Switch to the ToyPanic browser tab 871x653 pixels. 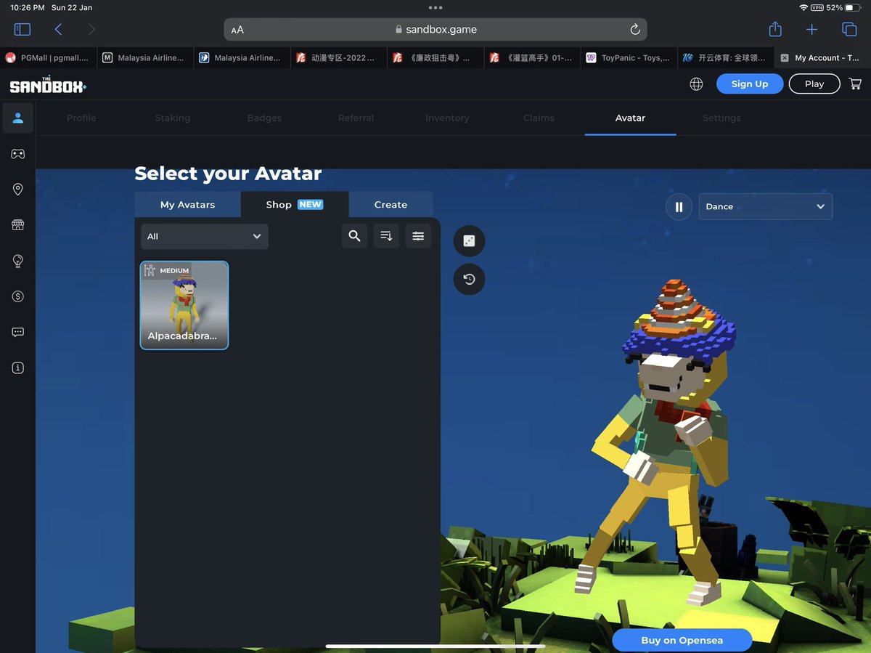tap(630, 58)
